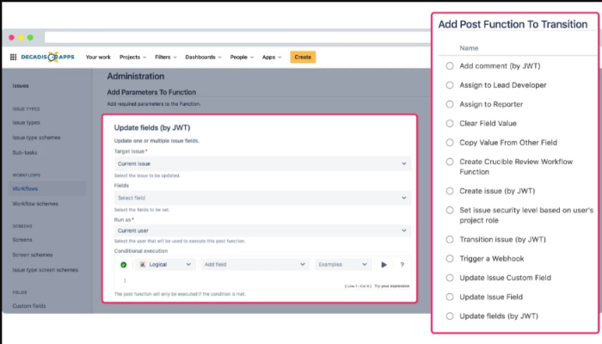Select Create Crucible Review Workflow Function option
This screenshot has height=344, width=602.
450,162
